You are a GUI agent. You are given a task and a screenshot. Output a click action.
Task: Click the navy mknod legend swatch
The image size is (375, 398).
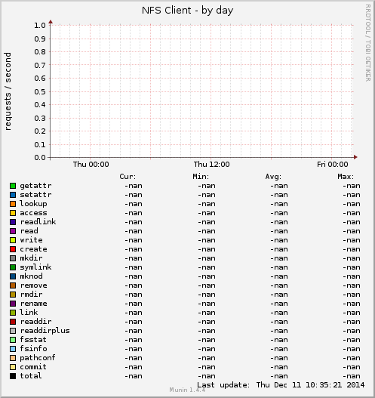pyautogui.click(x=13, y=276)
